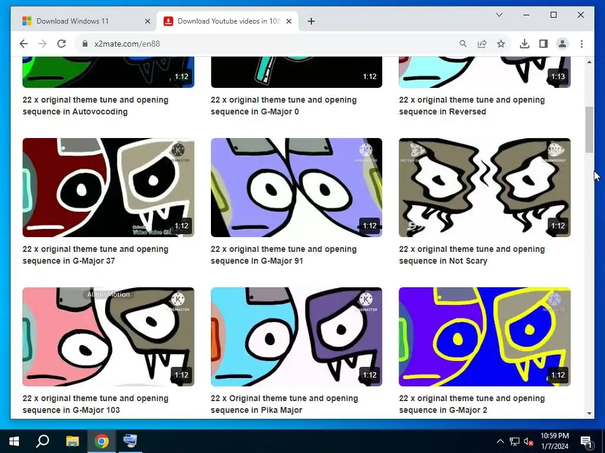The height and width of the screenshot is (453, 605).
Task: Close the Download Windows 11 tab
Action: [x=147, y=22]
